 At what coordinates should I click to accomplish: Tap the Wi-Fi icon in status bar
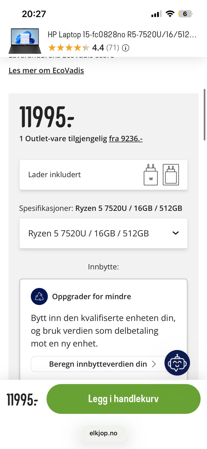point(170,14)
